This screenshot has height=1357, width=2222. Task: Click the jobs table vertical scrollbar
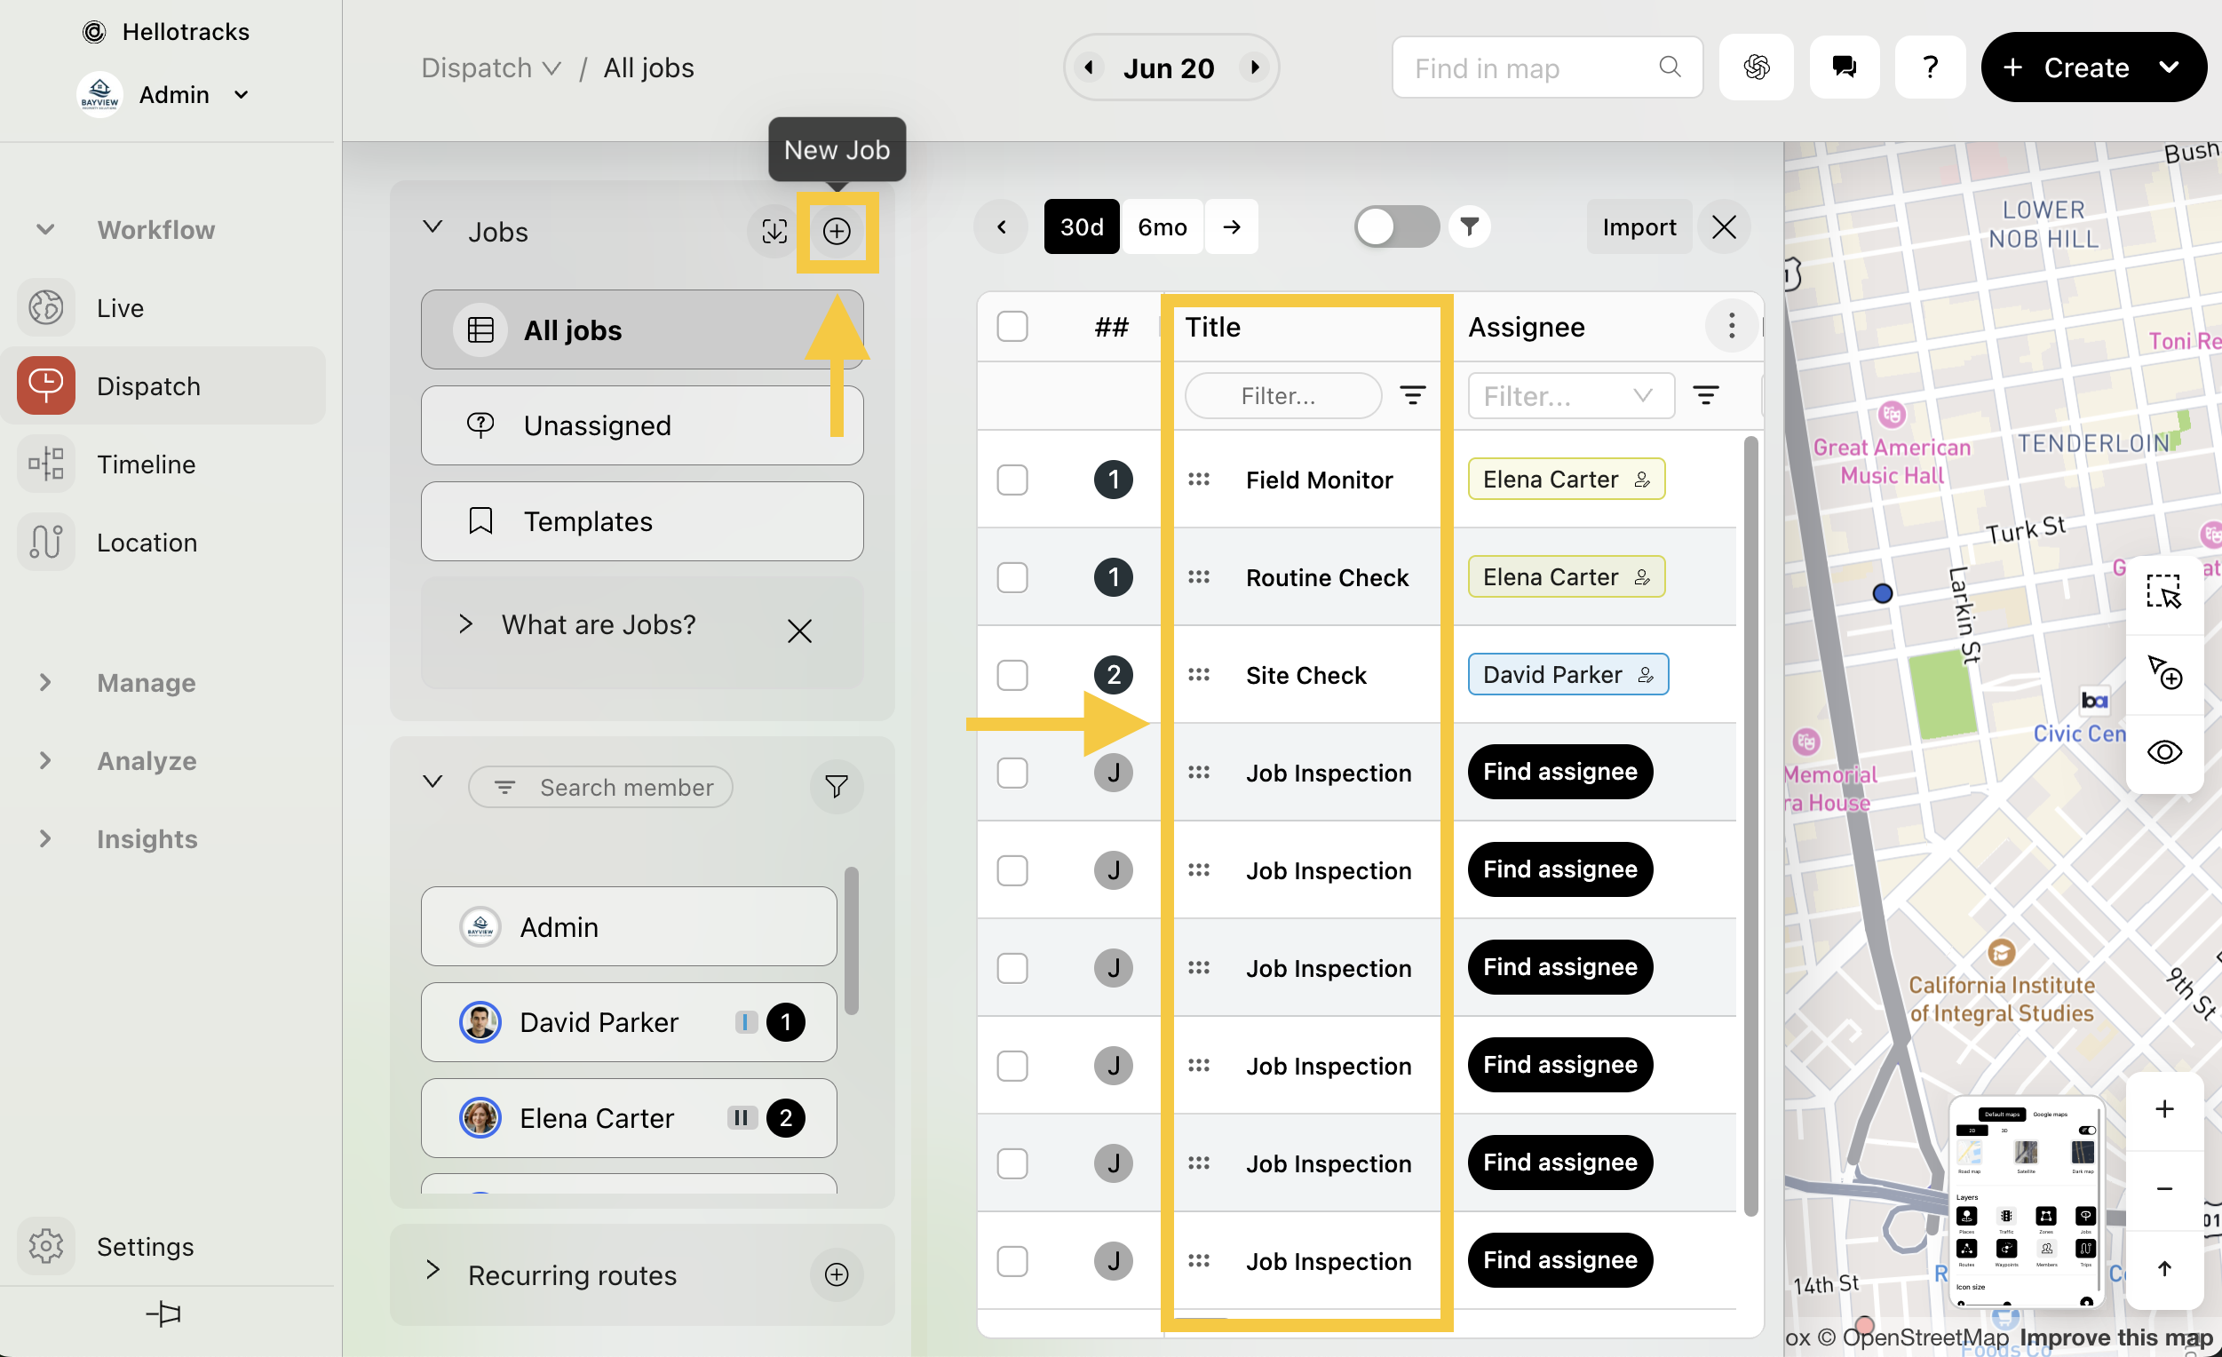tap(1750, 825)
